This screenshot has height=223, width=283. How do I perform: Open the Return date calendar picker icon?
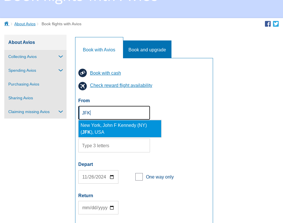point(112,208)
